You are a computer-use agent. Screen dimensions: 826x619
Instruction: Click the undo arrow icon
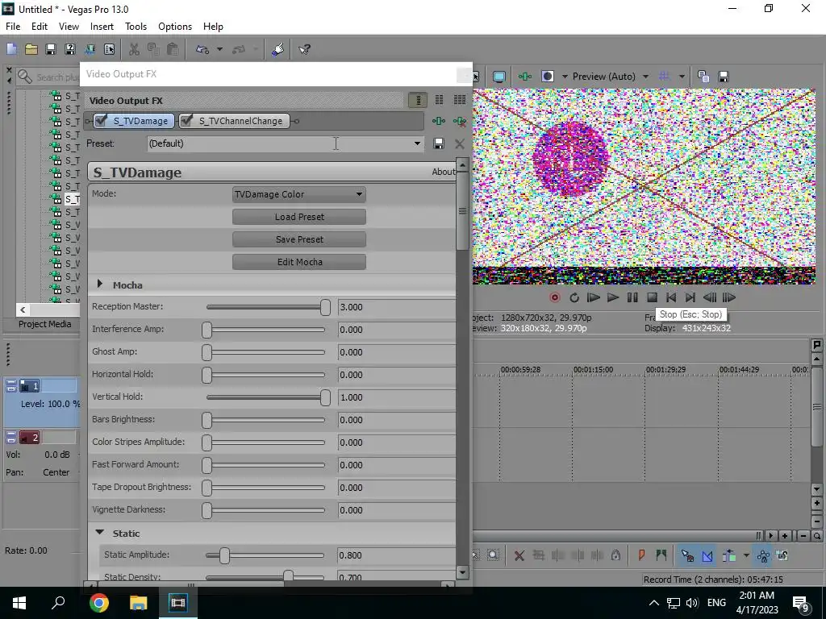(x=202, y=49)
